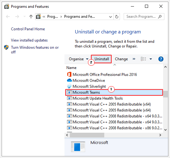Minimize the Programs and Features window
170x158 pixels.
pyautogui.click(x=132, y=6)
